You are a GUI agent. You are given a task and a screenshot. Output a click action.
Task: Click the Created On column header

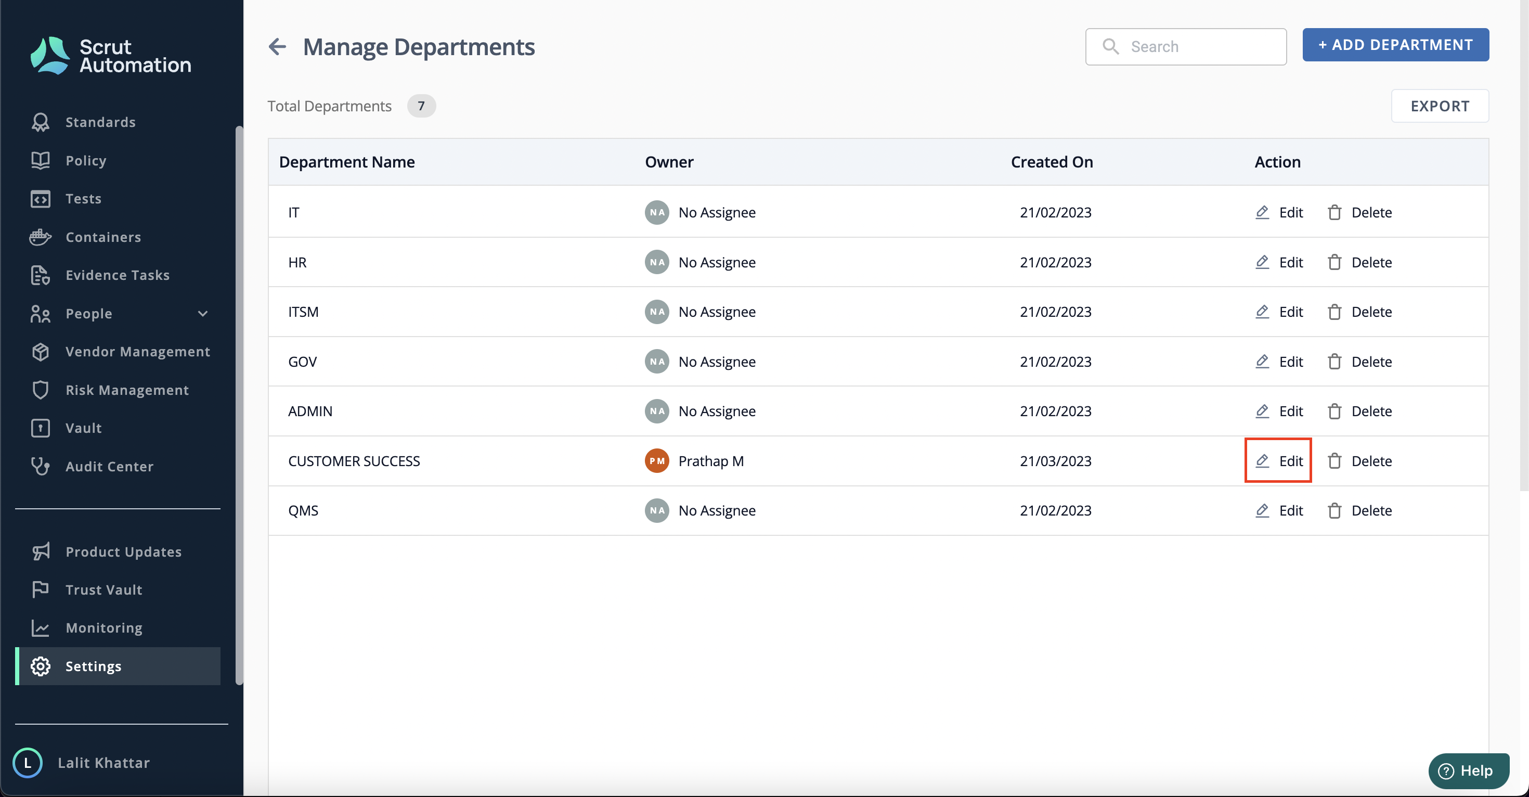pos(1052,162)
